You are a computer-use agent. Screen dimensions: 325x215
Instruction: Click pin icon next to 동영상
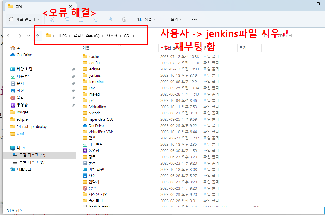pyautogui.click(x=73, y=105)
